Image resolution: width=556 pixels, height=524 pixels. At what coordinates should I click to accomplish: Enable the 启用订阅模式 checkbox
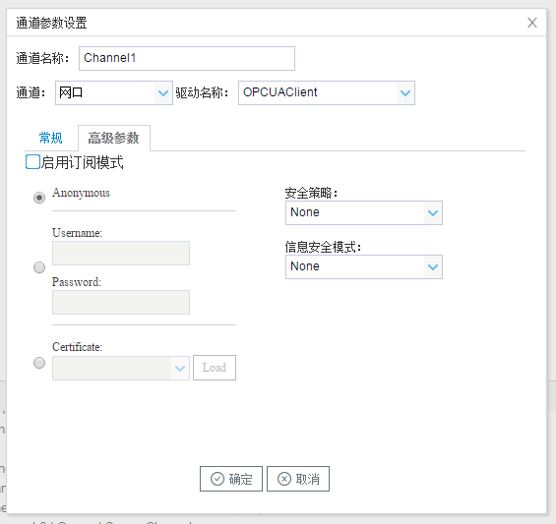pyautogui.click(x=32, y=162)
